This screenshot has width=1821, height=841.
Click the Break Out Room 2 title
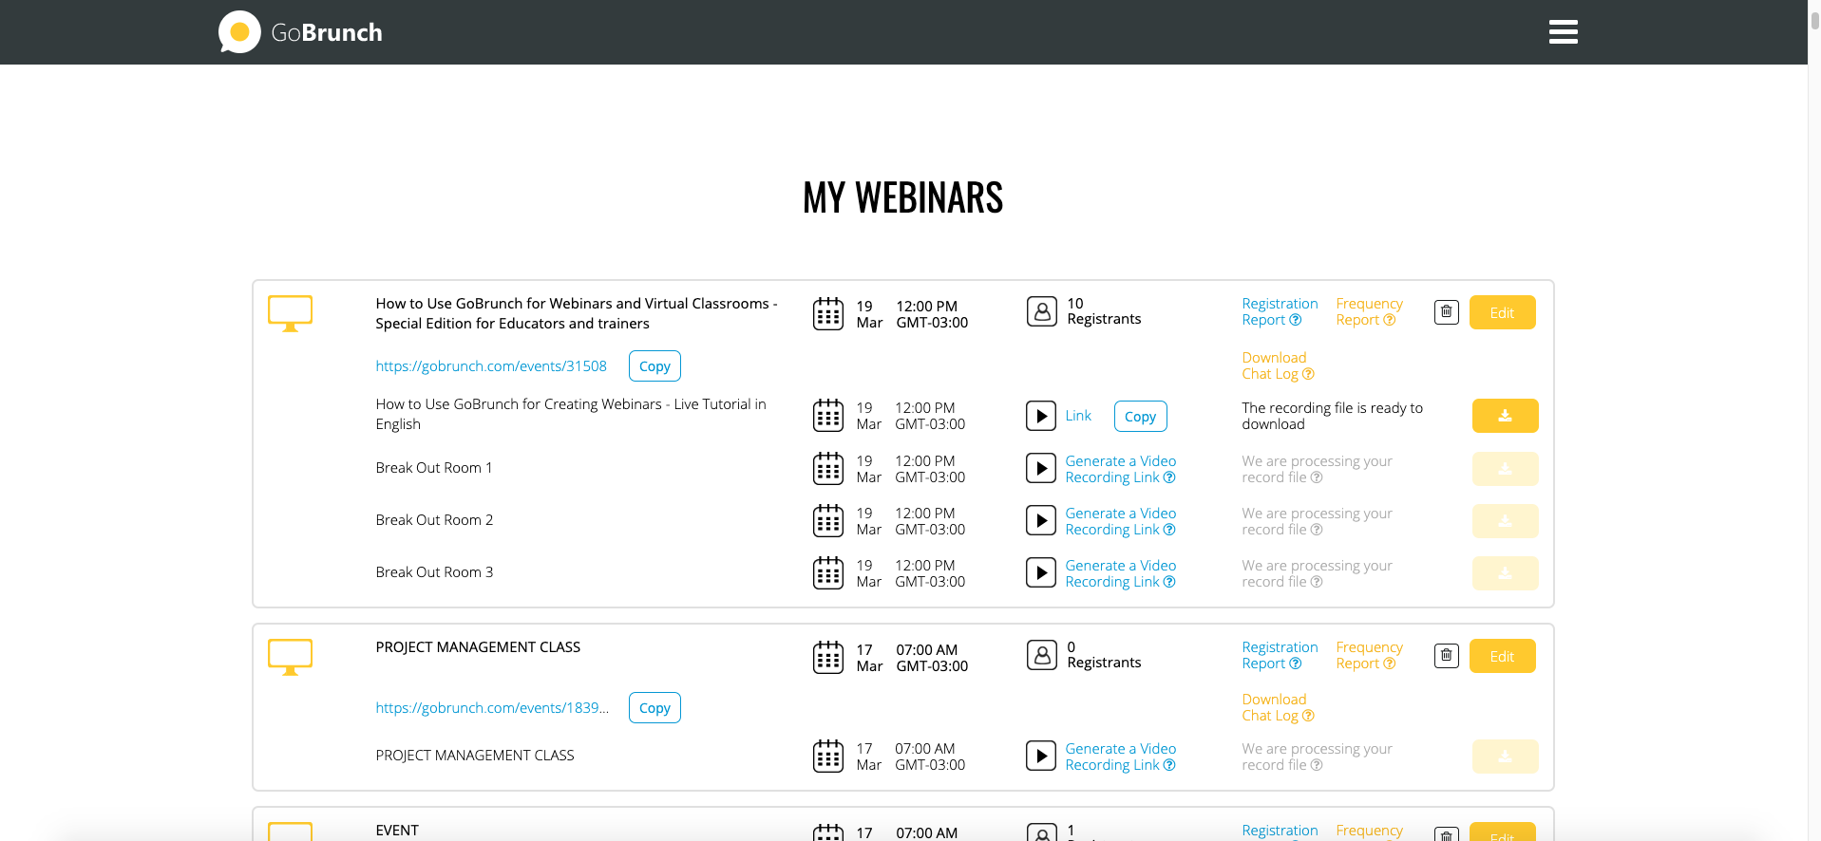tap(434, 520)
